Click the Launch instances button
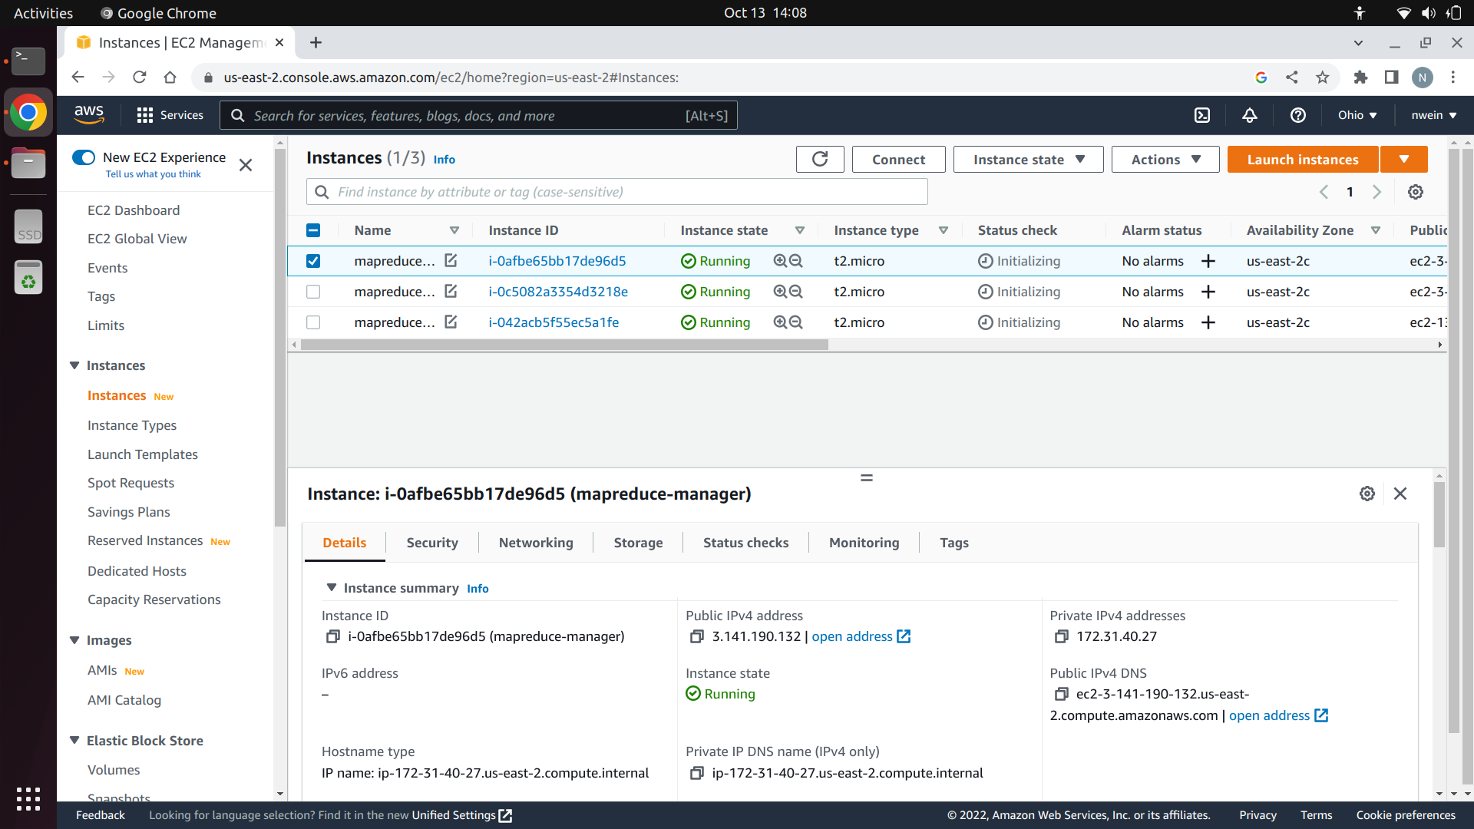Screen dimensions: 1474x829 click(x=1302, y=160)
